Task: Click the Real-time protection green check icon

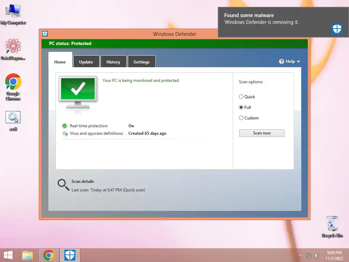Action: point(64,126)
